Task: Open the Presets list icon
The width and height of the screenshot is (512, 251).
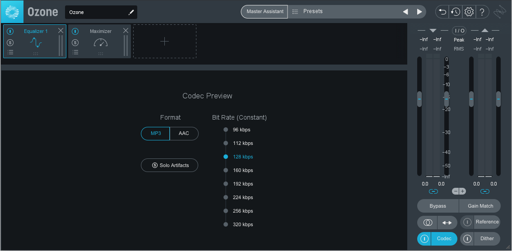Action: pyautogui.click(x=295, y=11)
